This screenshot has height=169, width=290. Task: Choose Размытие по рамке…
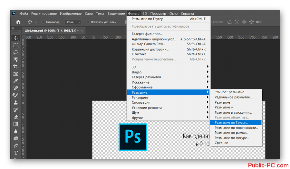[x=236, y=133]
